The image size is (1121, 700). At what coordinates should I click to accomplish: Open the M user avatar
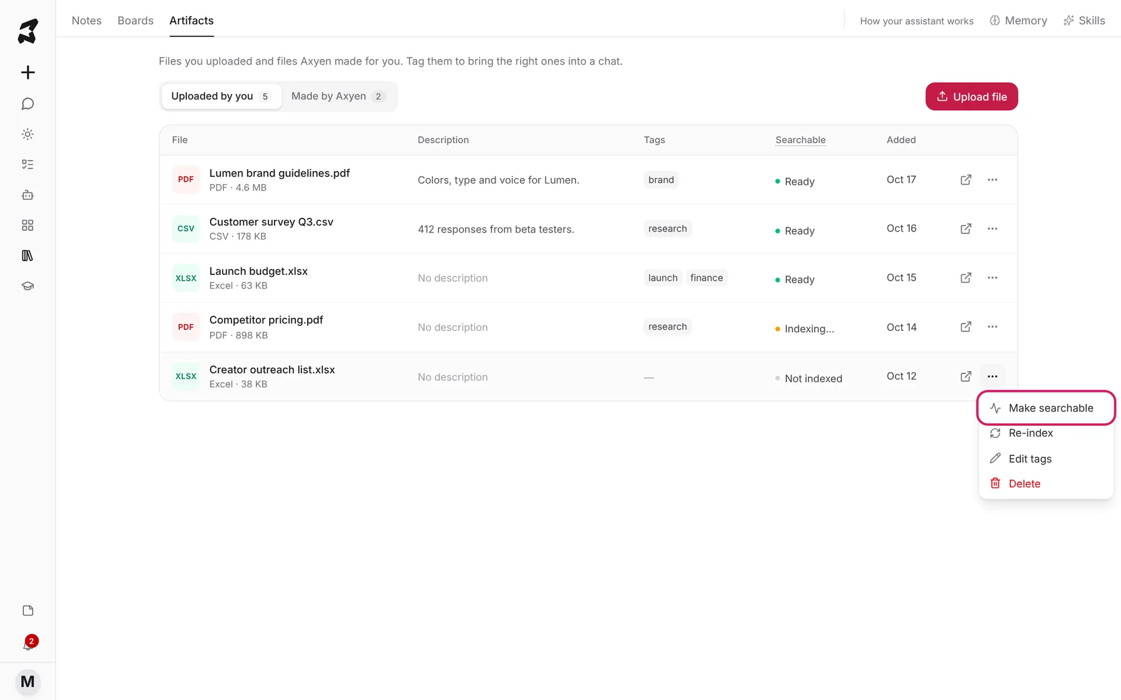[x=27, y=681]
